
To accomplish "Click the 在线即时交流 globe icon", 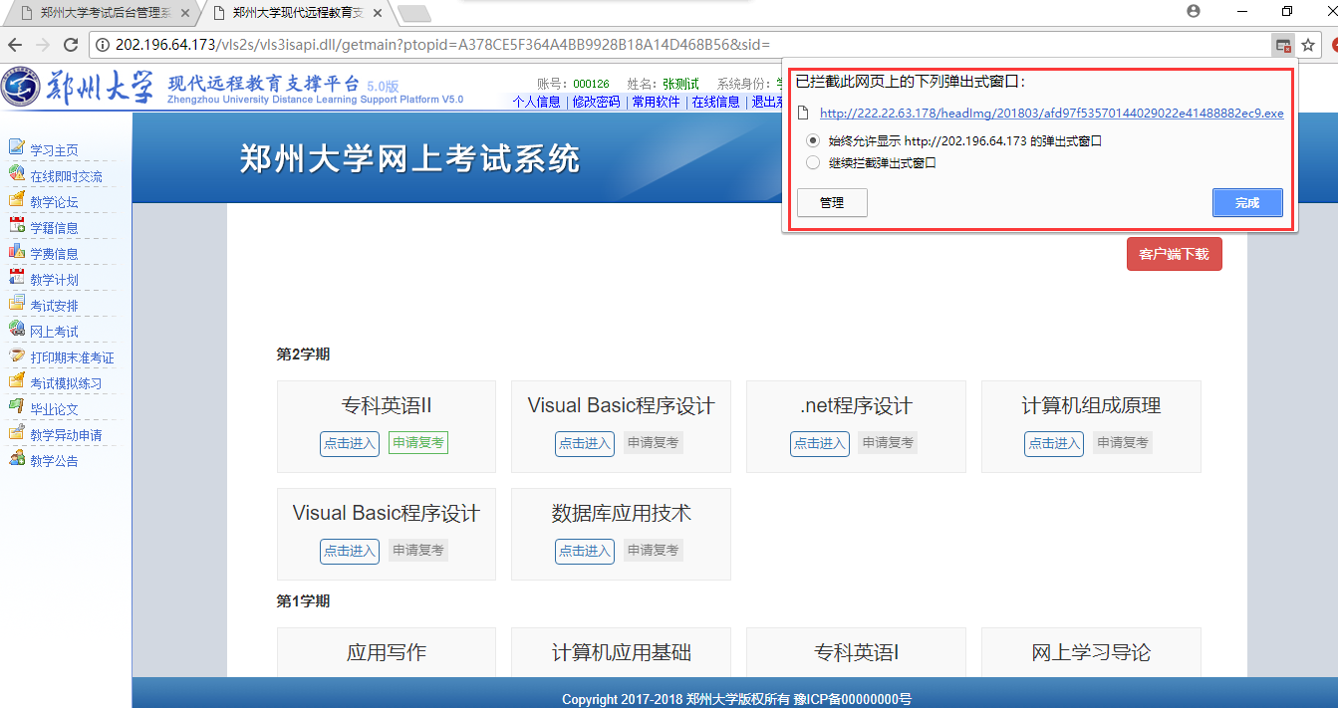I will coord(16,174).
